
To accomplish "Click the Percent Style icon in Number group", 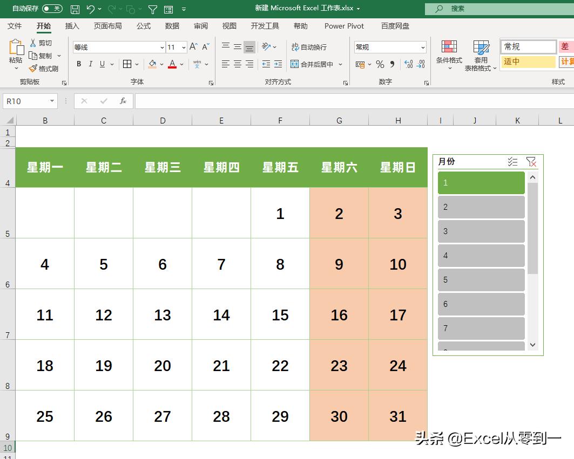I will point(380,64).
